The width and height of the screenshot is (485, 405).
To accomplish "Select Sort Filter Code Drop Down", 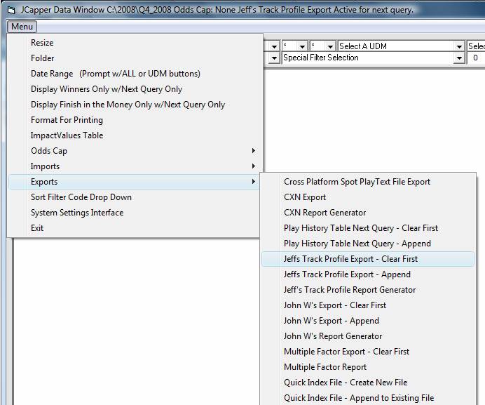I will [x=81, y=197].
